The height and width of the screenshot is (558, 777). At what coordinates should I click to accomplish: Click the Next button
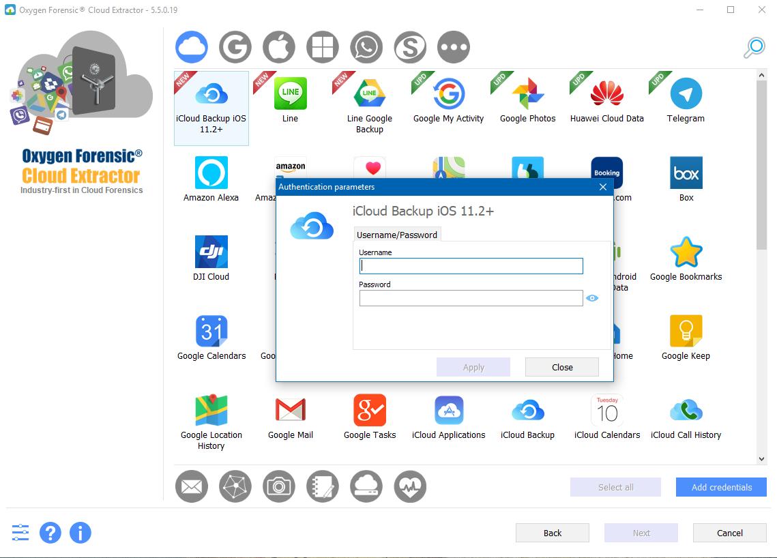[641, 533]
